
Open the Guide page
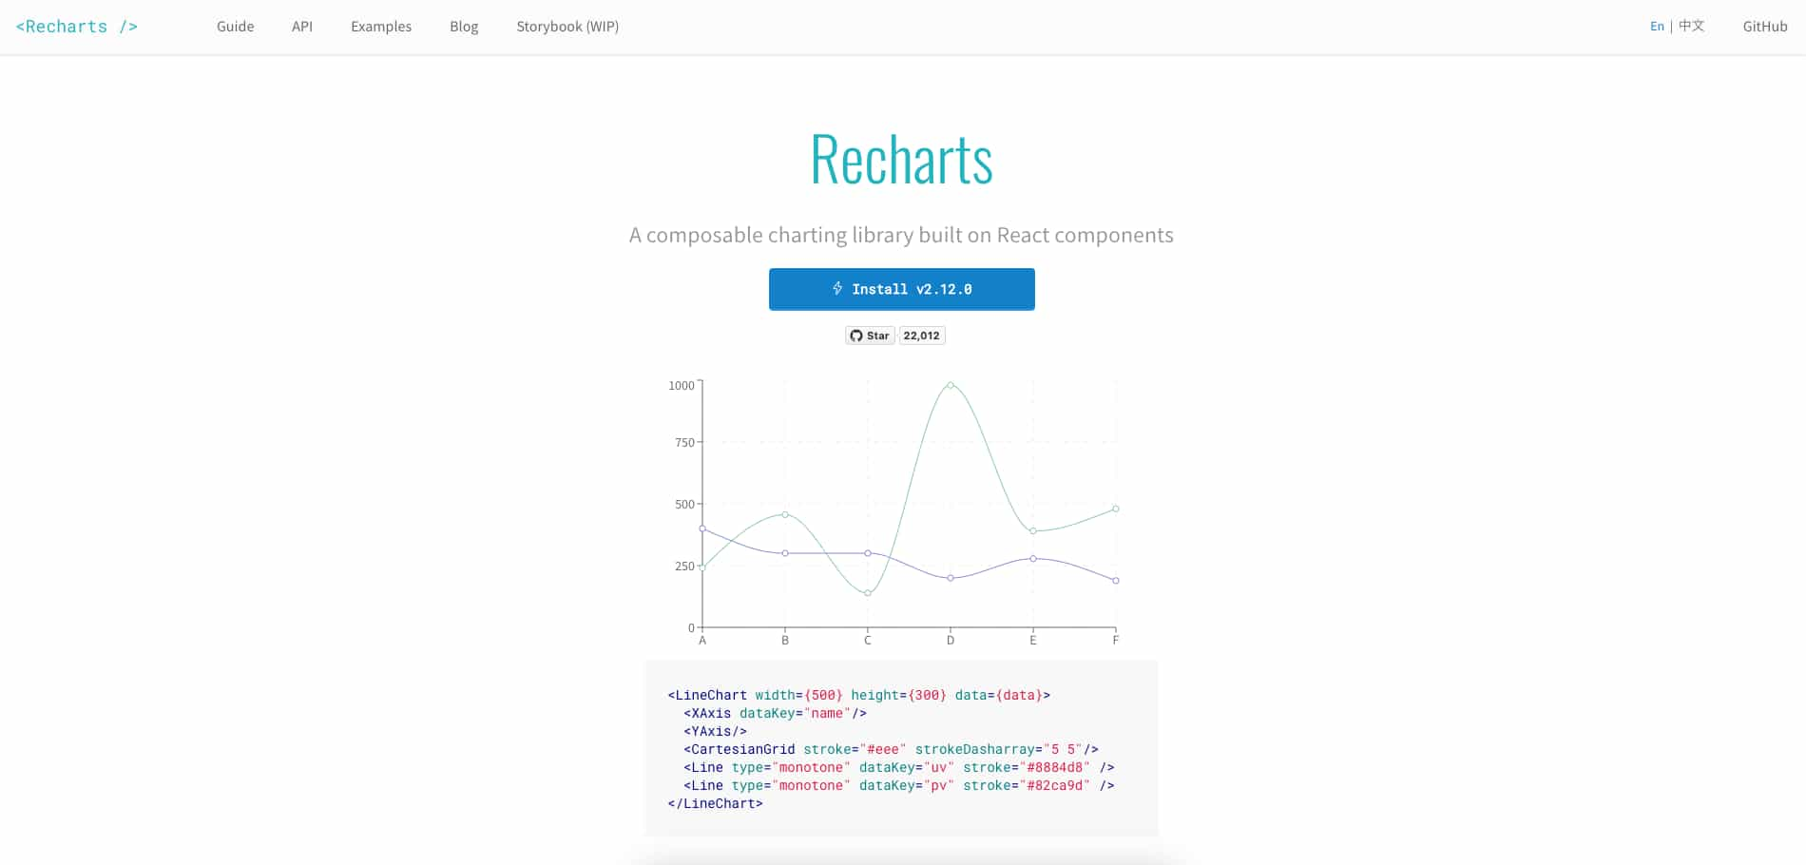[x=235, y=27]
